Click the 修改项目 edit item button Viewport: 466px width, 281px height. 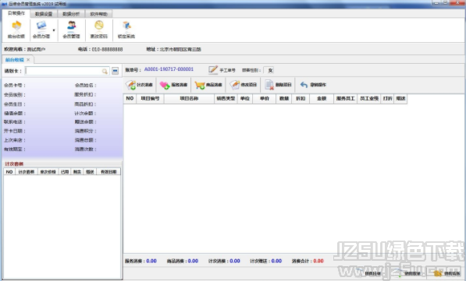click(243, 85)
